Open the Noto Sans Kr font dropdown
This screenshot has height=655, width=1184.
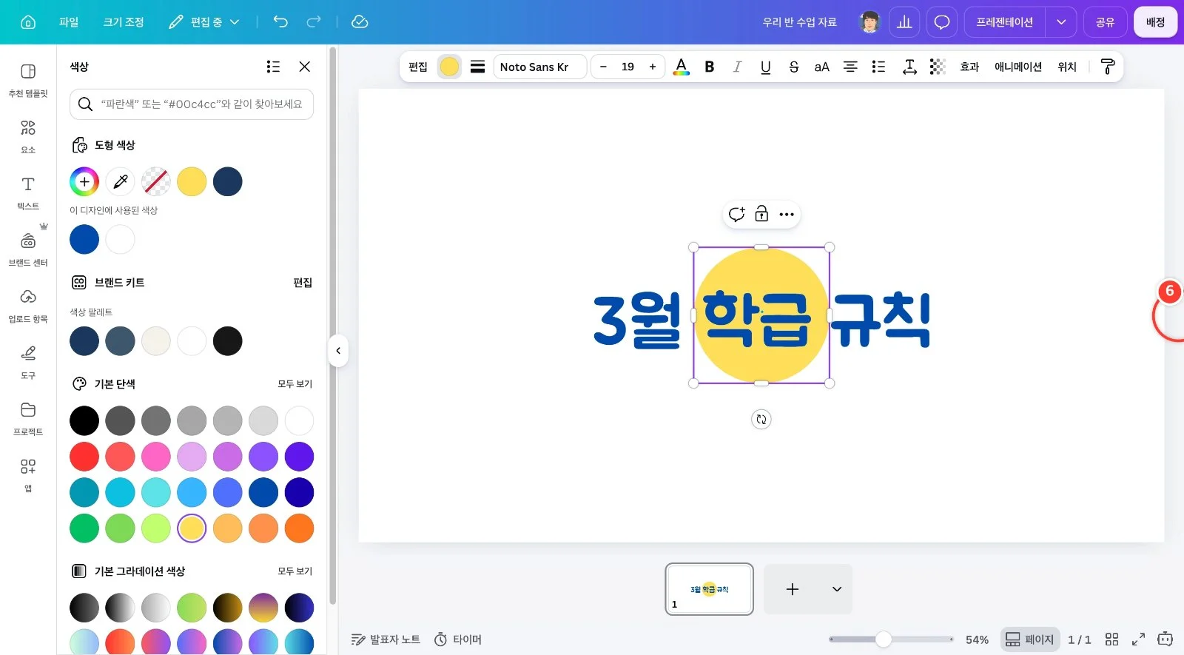tap(540, 67)
